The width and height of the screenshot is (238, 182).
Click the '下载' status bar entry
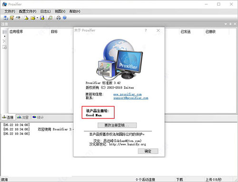[x=179, y=180]
